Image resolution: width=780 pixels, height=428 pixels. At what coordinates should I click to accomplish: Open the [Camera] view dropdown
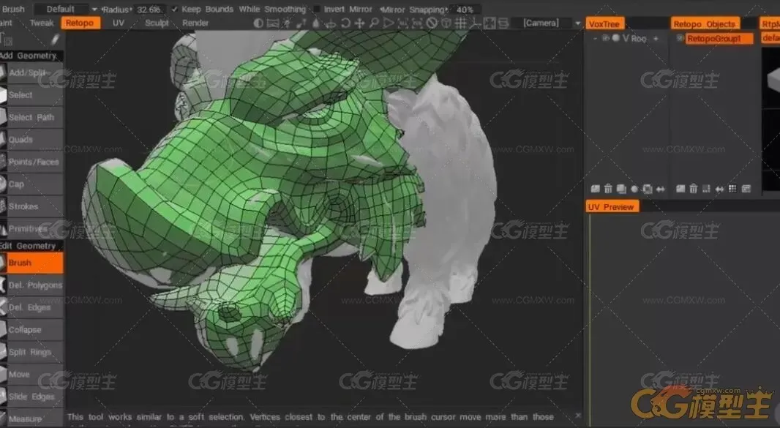click(x=541, y=23)
